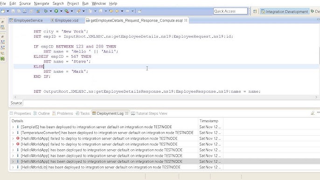Screen dimensions: 320x180
Task: Click the Debug bug toolbar icon
Action: (46, 11)
